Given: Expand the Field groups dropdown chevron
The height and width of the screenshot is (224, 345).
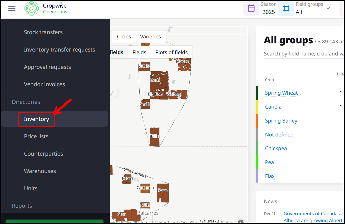Looking at the screenshot, I should [x=328, y=8].
